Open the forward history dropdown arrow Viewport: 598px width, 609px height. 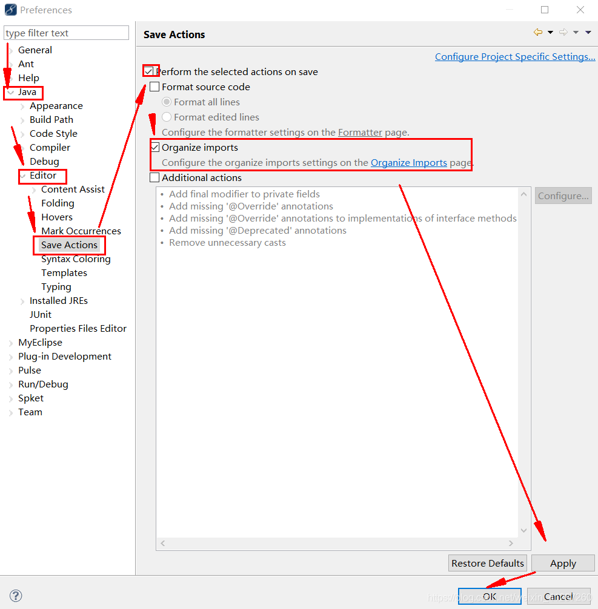[576, 33]
